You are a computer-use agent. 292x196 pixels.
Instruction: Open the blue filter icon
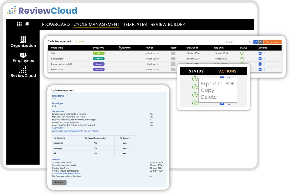tap(255, 42)
